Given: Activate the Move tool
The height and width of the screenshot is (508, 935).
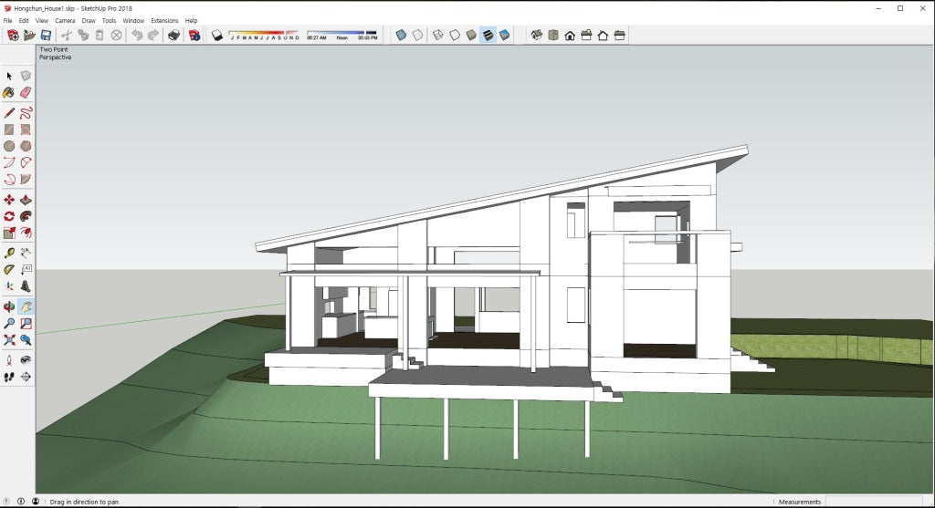Looking at the screenshot, I should [9, 200].
